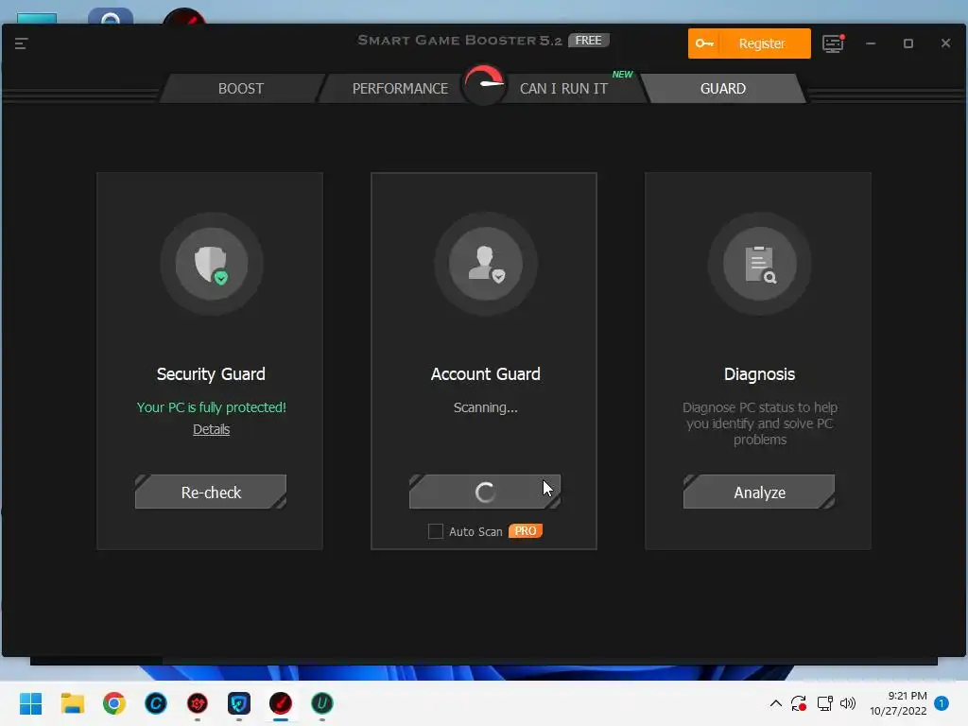Viewport: 968px width, 726px height.
Task: Open the network tray icon
Action: coord(824,703)
